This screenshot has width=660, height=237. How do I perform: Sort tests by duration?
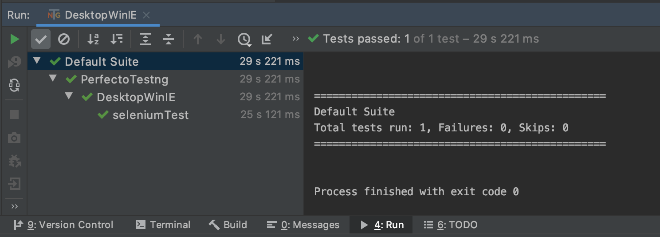click(x=117, y=39)
